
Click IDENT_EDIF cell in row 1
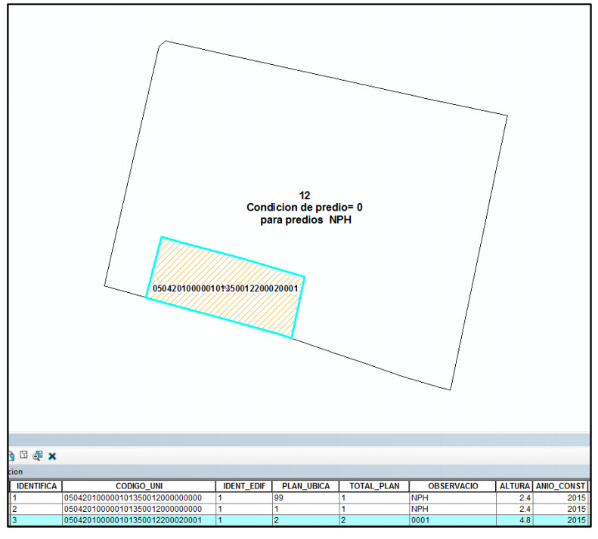(244, 497)
